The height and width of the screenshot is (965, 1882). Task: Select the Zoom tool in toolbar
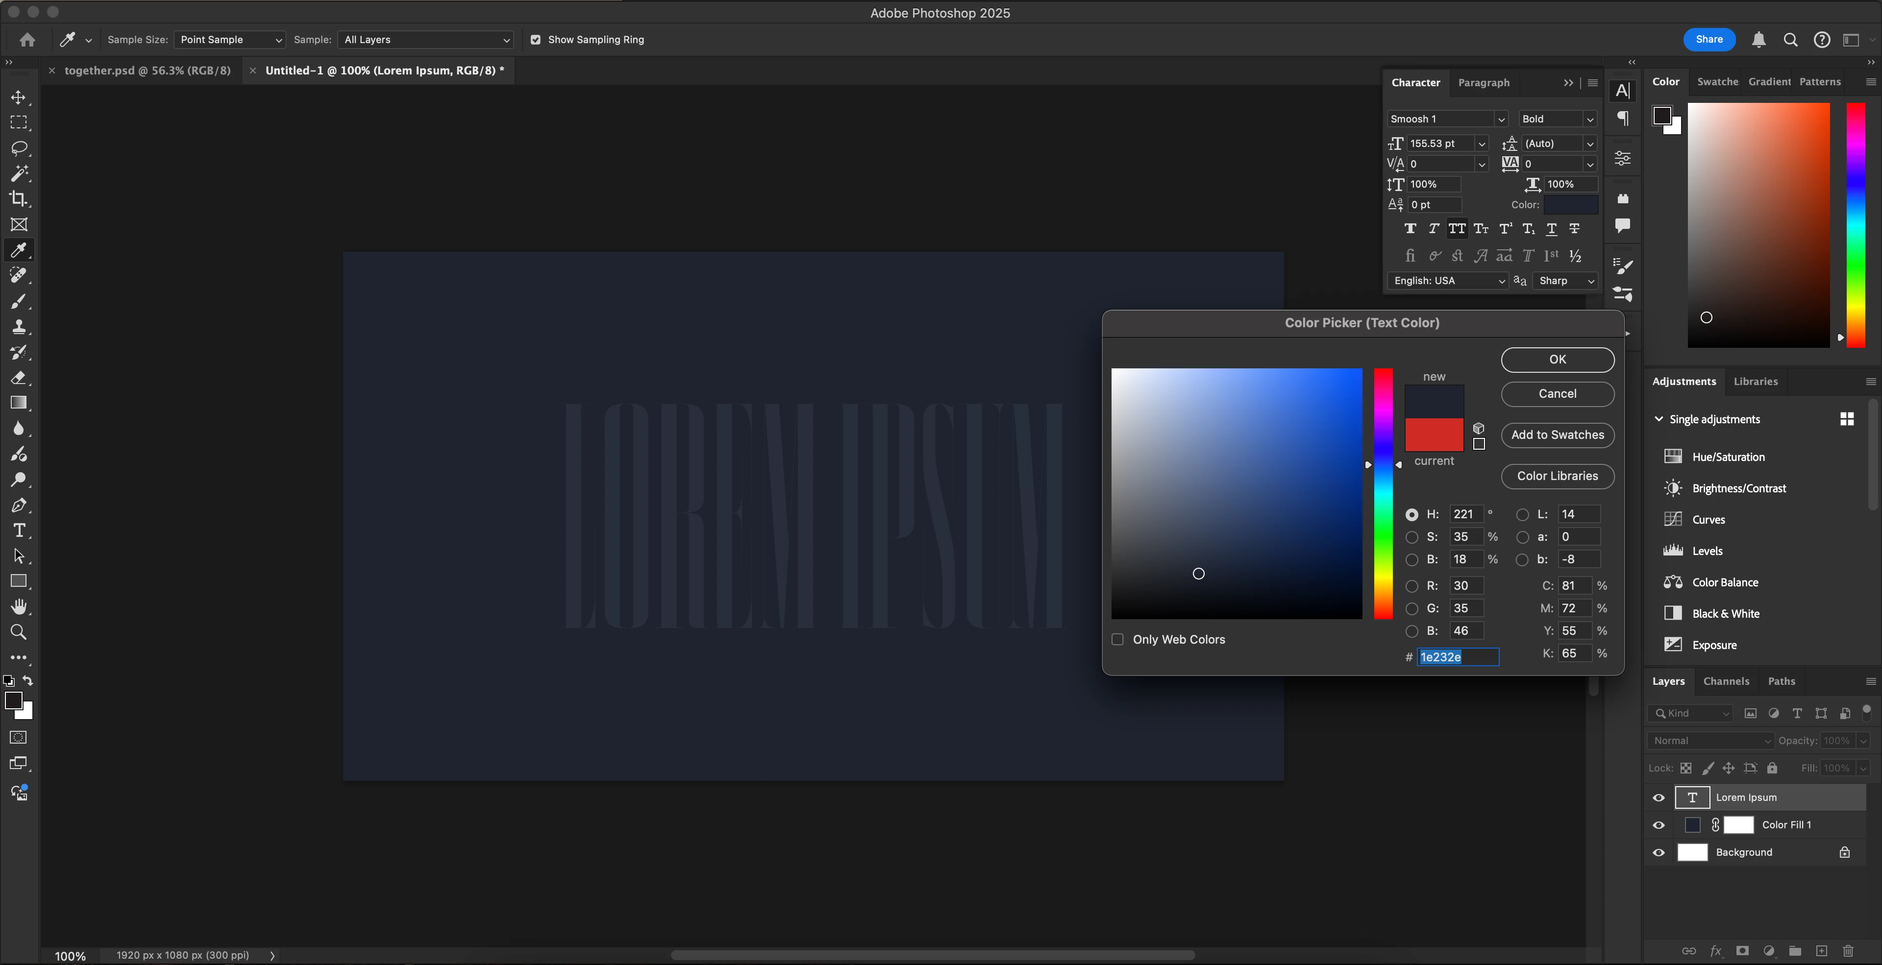pyautogui.click(x=19, y=632)
